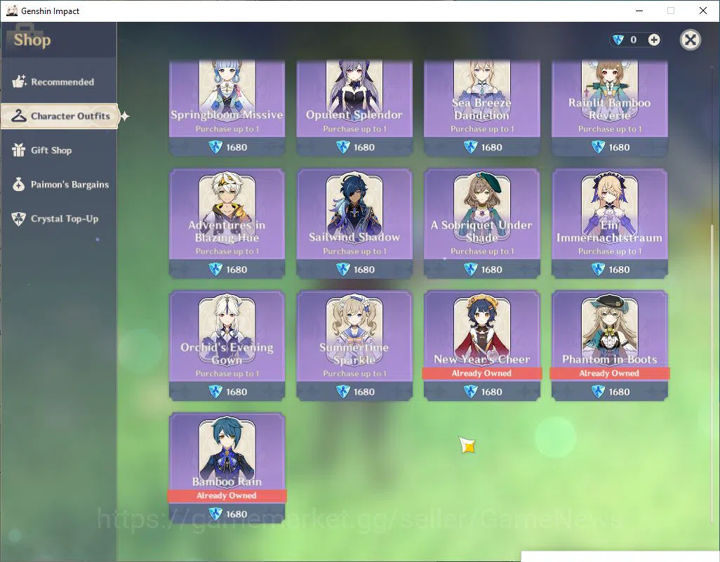
Task: Select the Sea Breeze Dandelion outfit
Action: (x=481, y=107)
